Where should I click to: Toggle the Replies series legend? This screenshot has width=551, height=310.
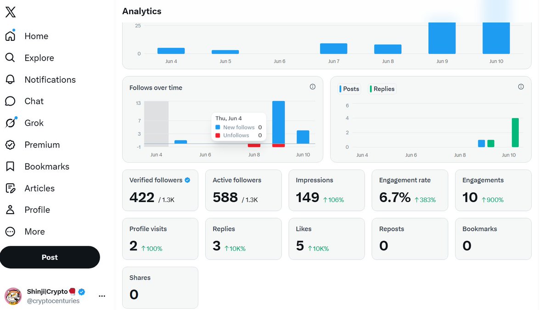pos(382,89)
